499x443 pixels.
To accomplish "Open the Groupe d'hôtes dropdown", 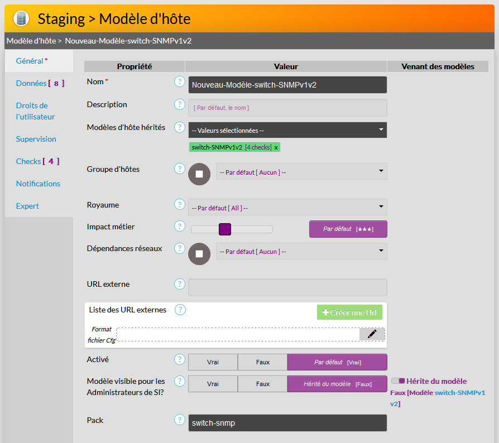I will [x=301, y=172].
